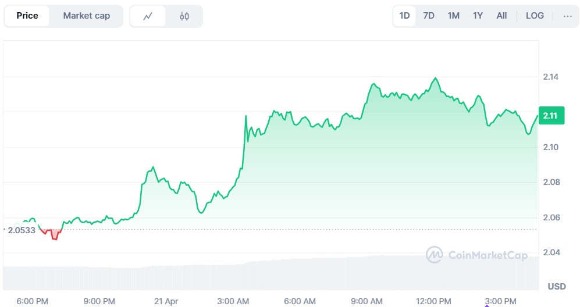Select the 7D time range

[429, 16]
